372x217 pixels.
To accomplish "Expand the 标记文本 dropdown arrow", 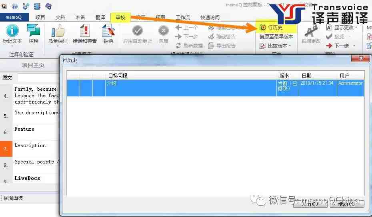I will pyautogui.click(x=12, y=46).
